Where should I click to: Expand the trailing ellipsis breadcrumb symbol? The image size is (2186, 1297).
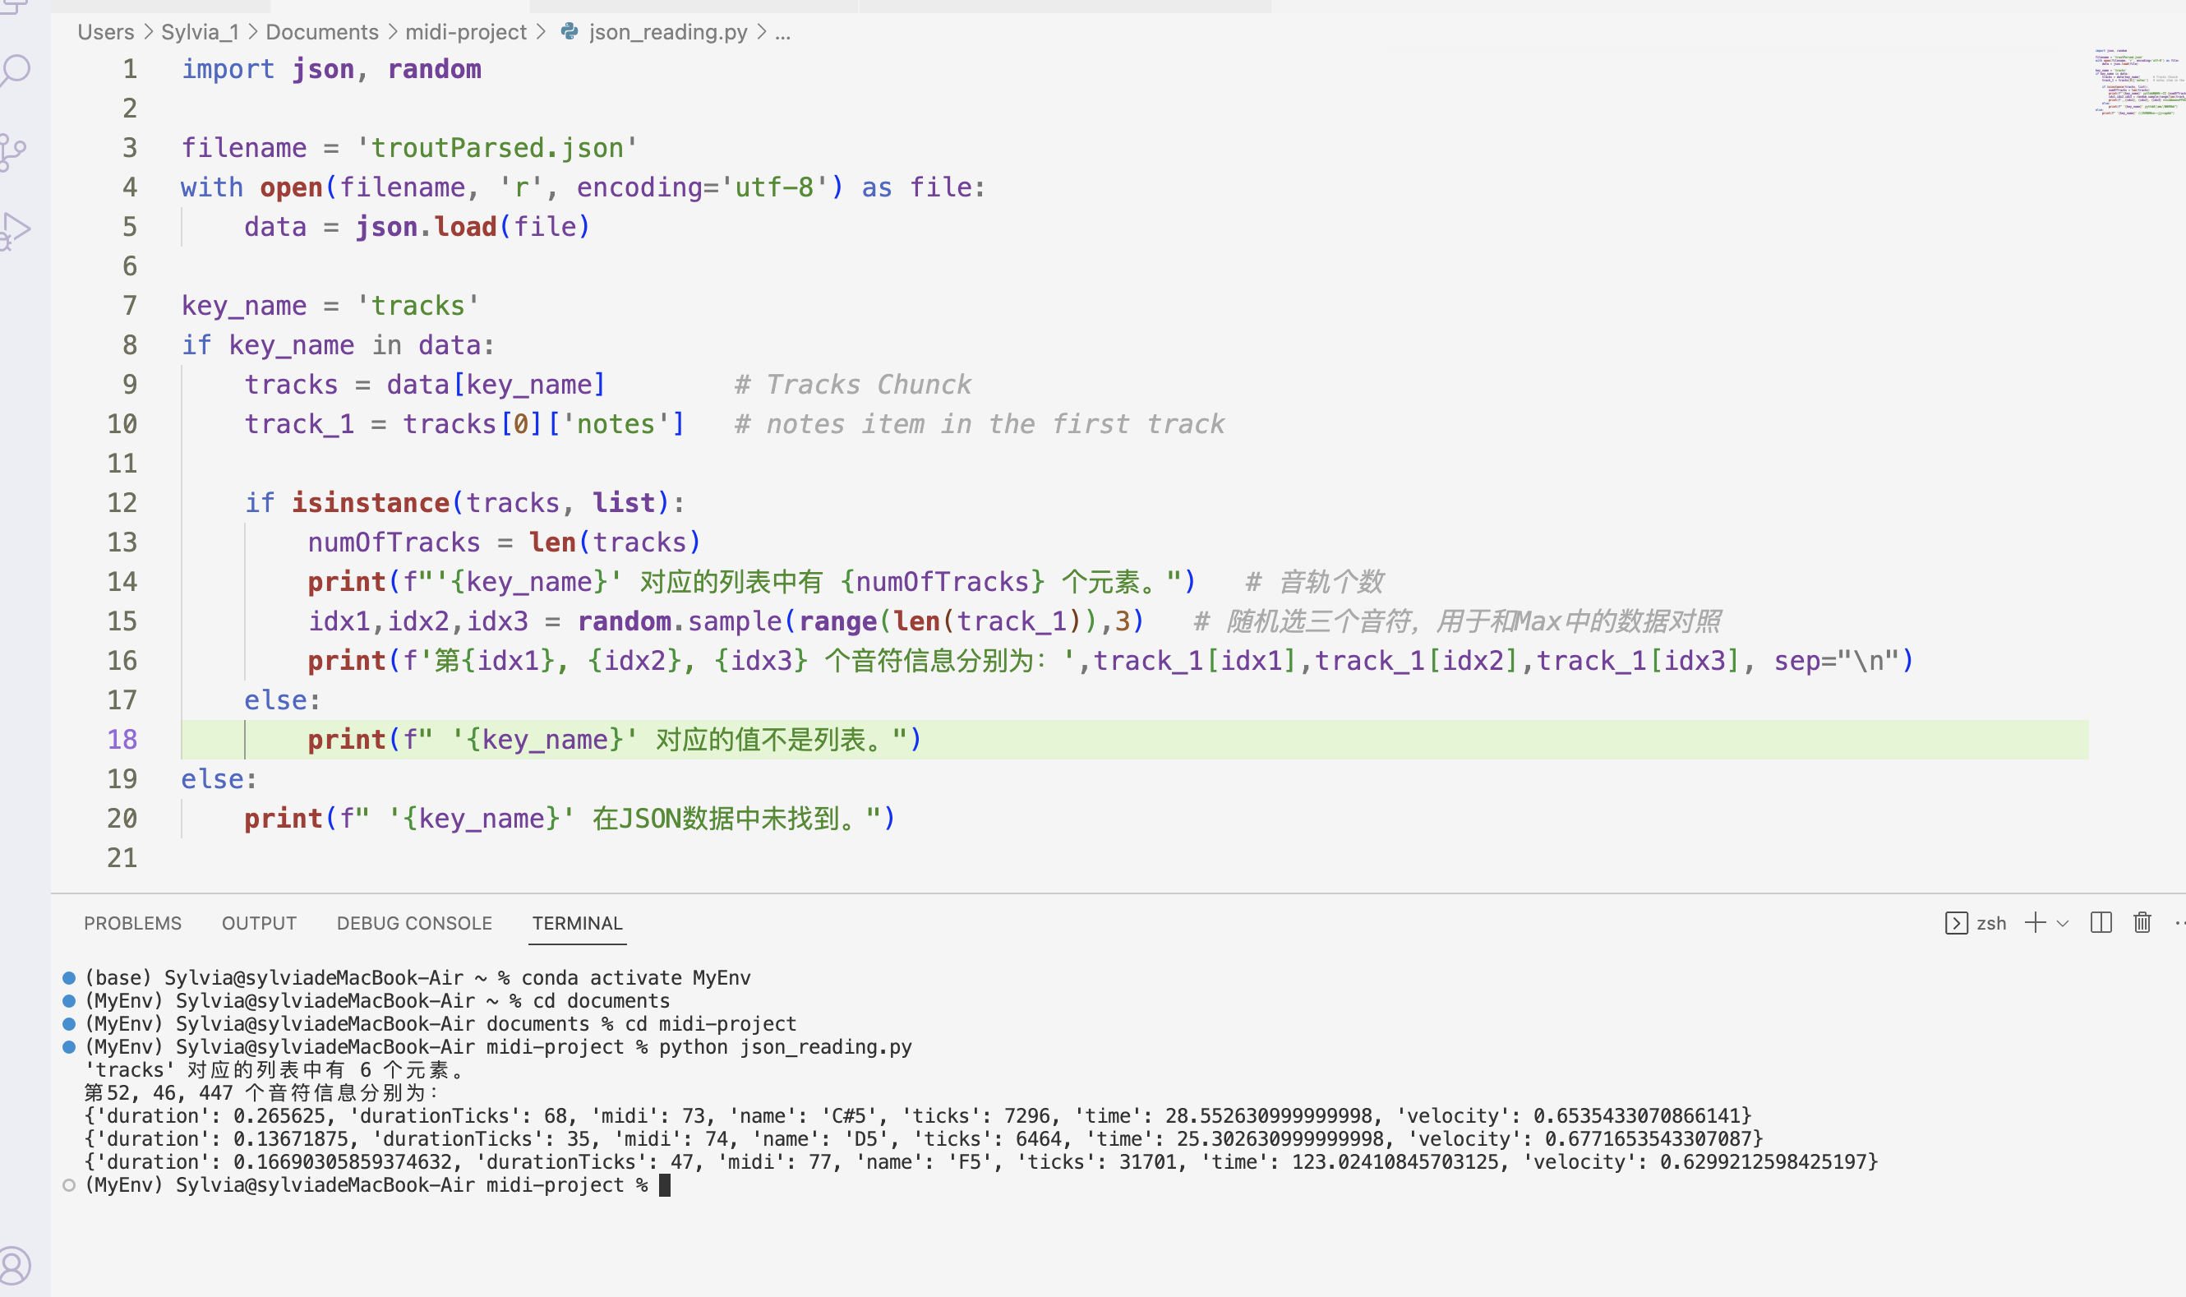[x=783, y=32]
